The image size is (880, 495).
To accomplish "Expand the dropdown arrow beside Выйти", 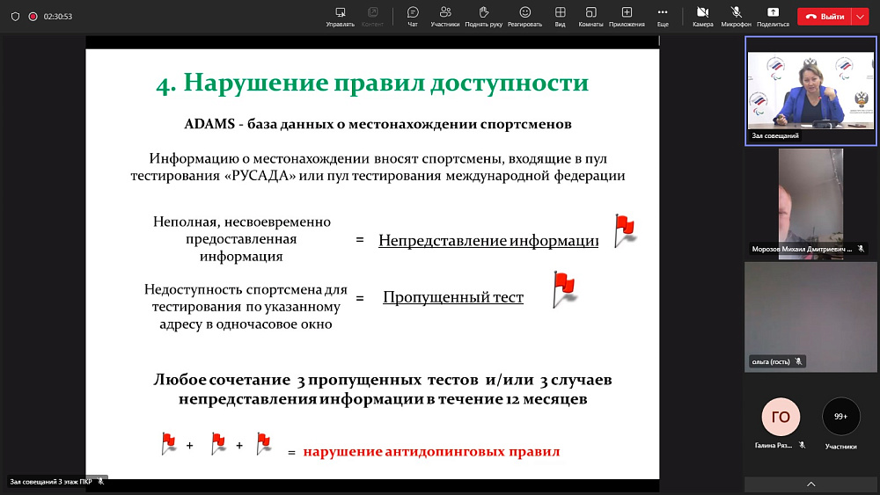I will (860, 16).
